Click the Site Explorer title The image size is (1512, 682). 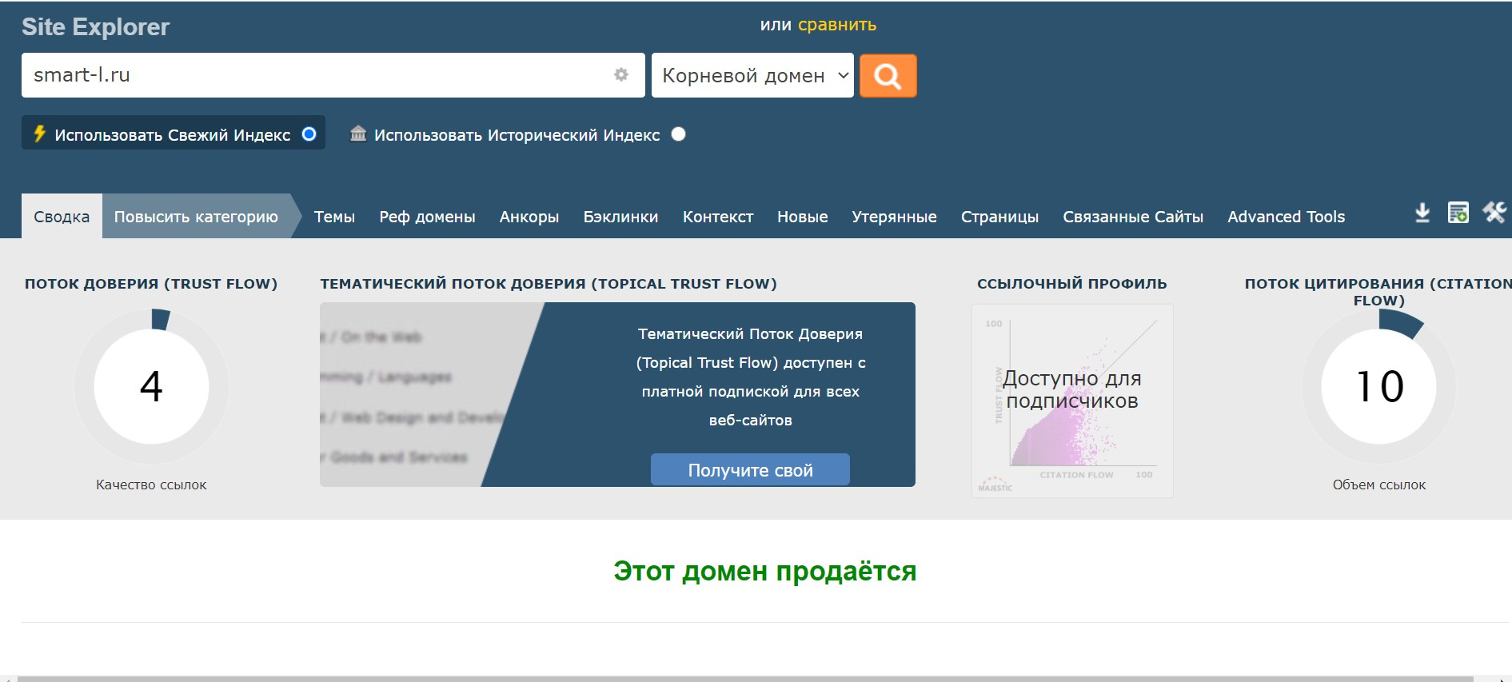95,26
